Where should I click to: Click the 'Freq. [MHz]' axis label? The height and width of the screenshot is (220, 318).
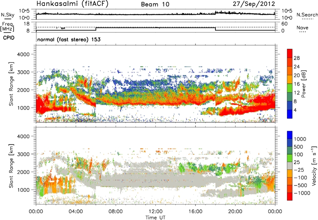8,27
